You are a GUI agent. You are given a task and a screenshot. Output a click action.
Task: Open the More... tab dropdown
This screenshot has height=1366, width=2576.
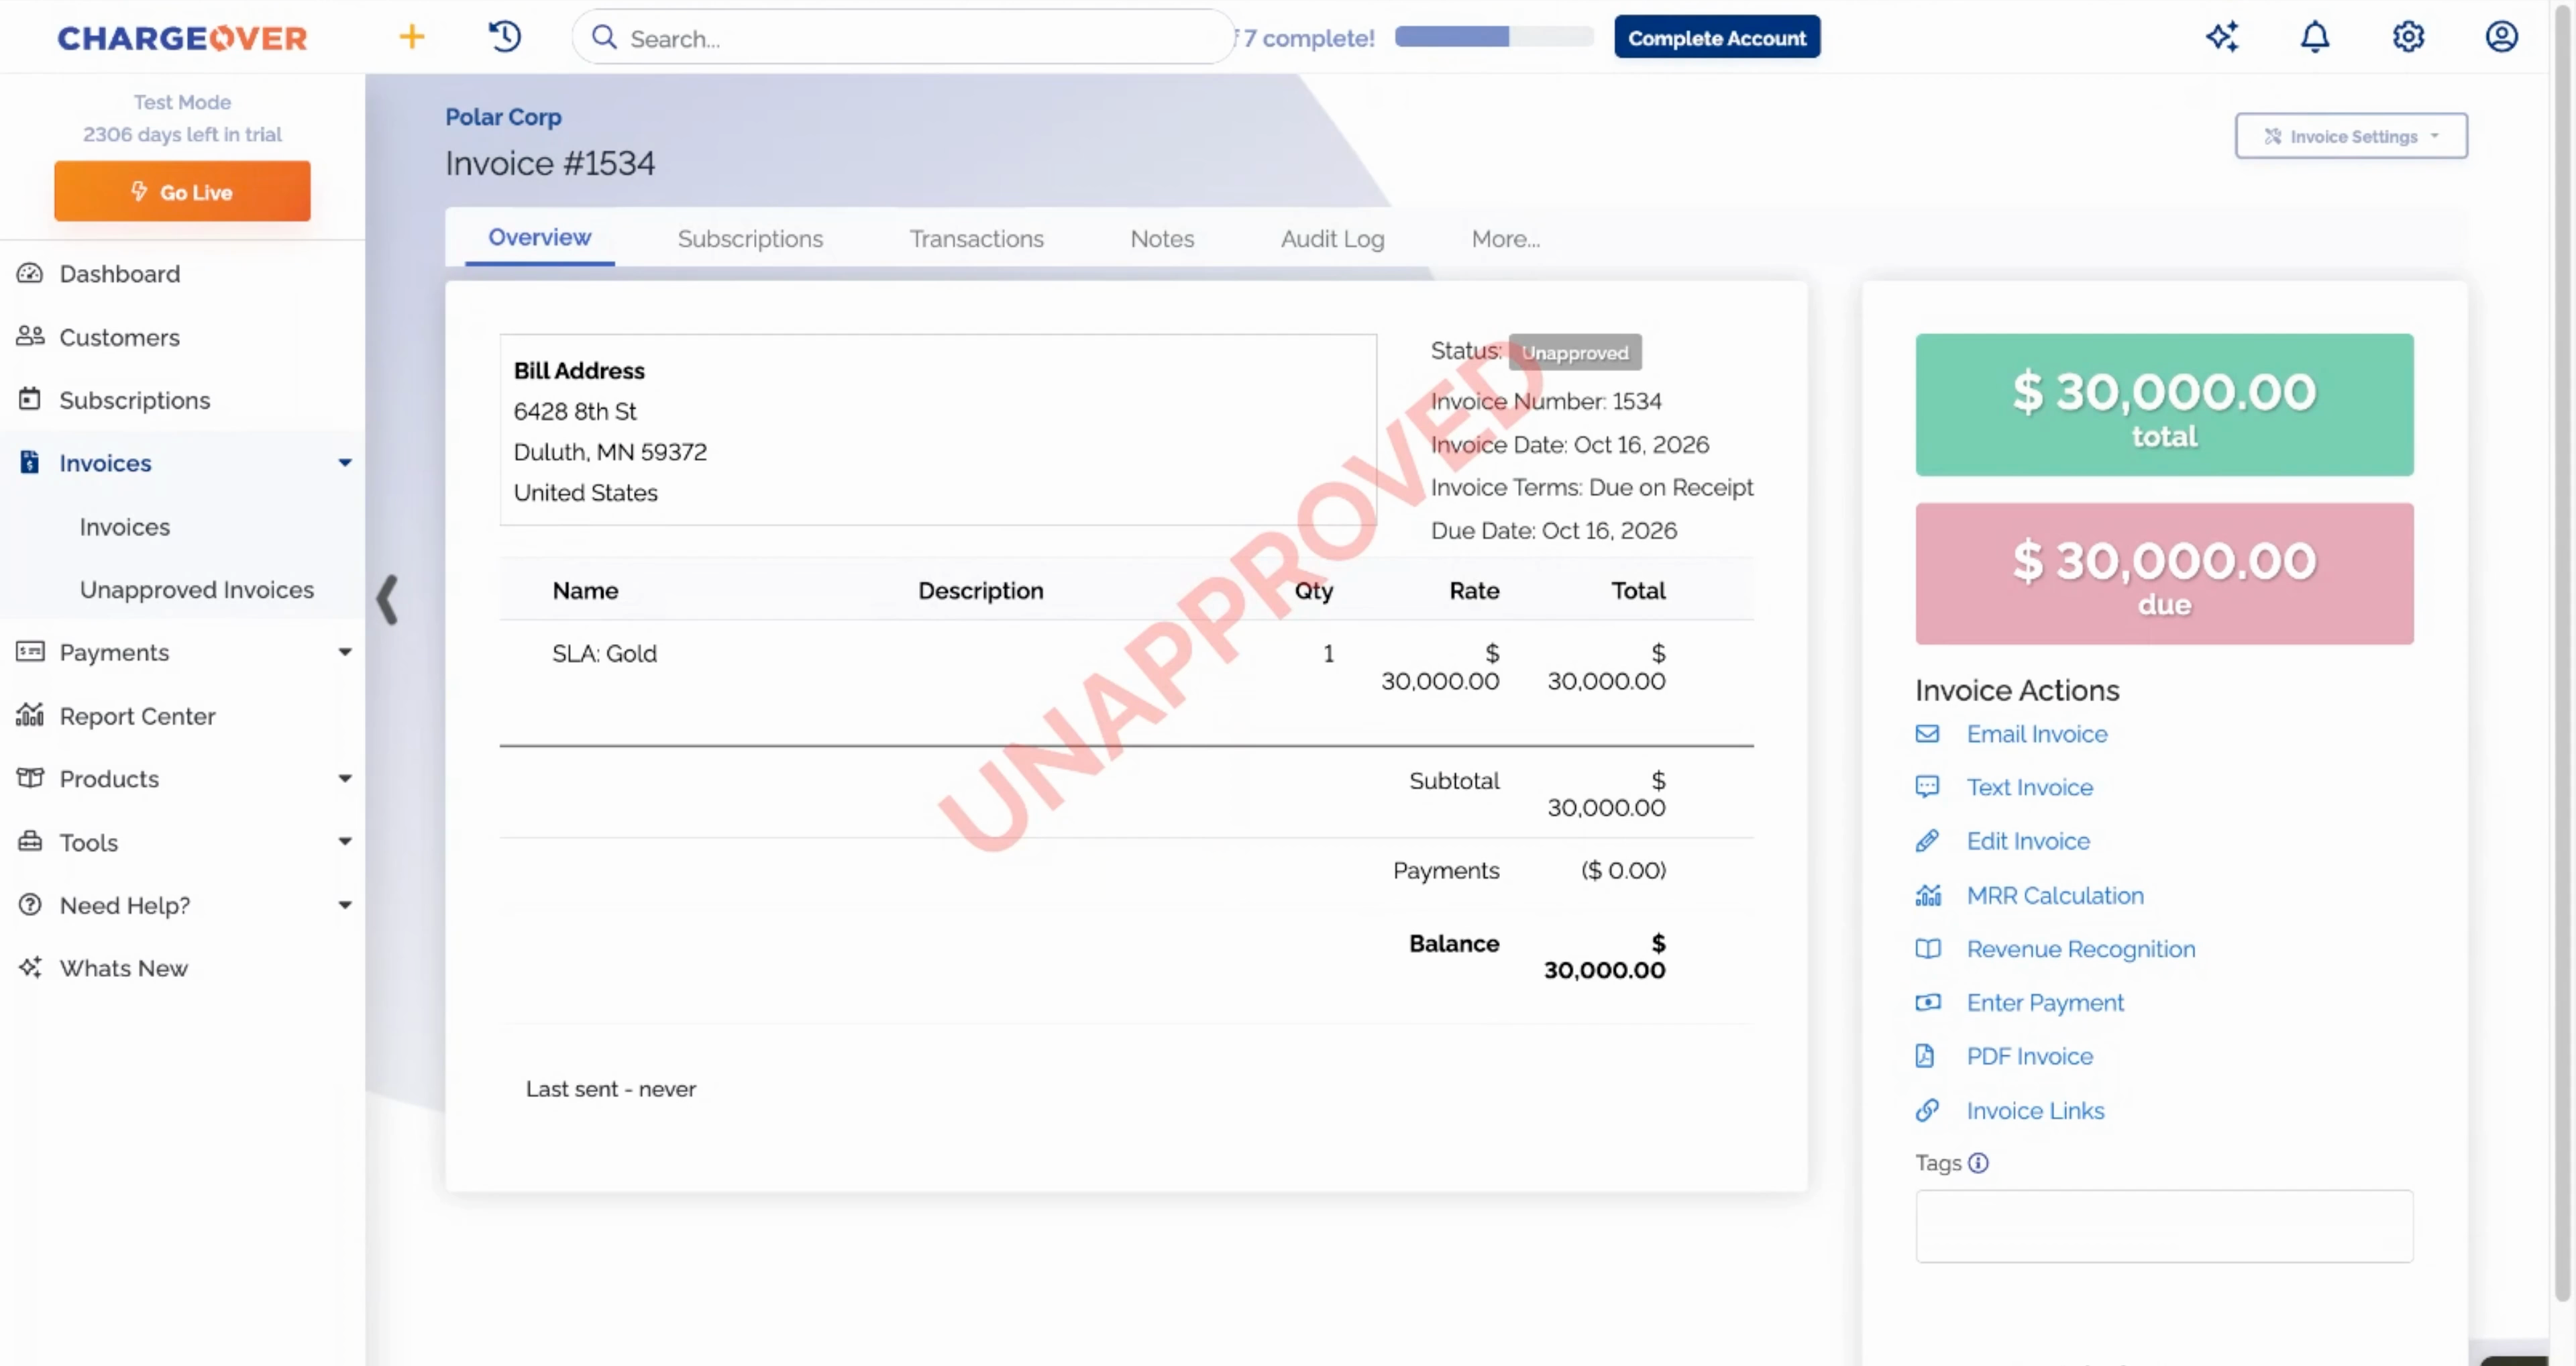(1505, 239)
